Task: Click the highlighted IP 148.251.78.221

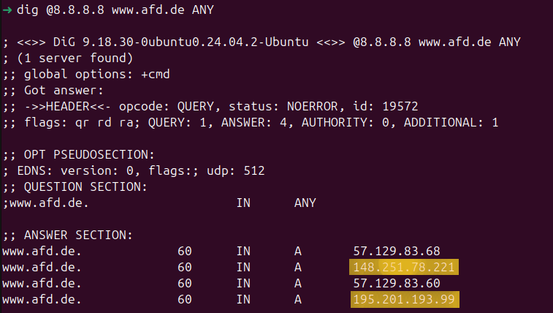Action: click(404, 267)
